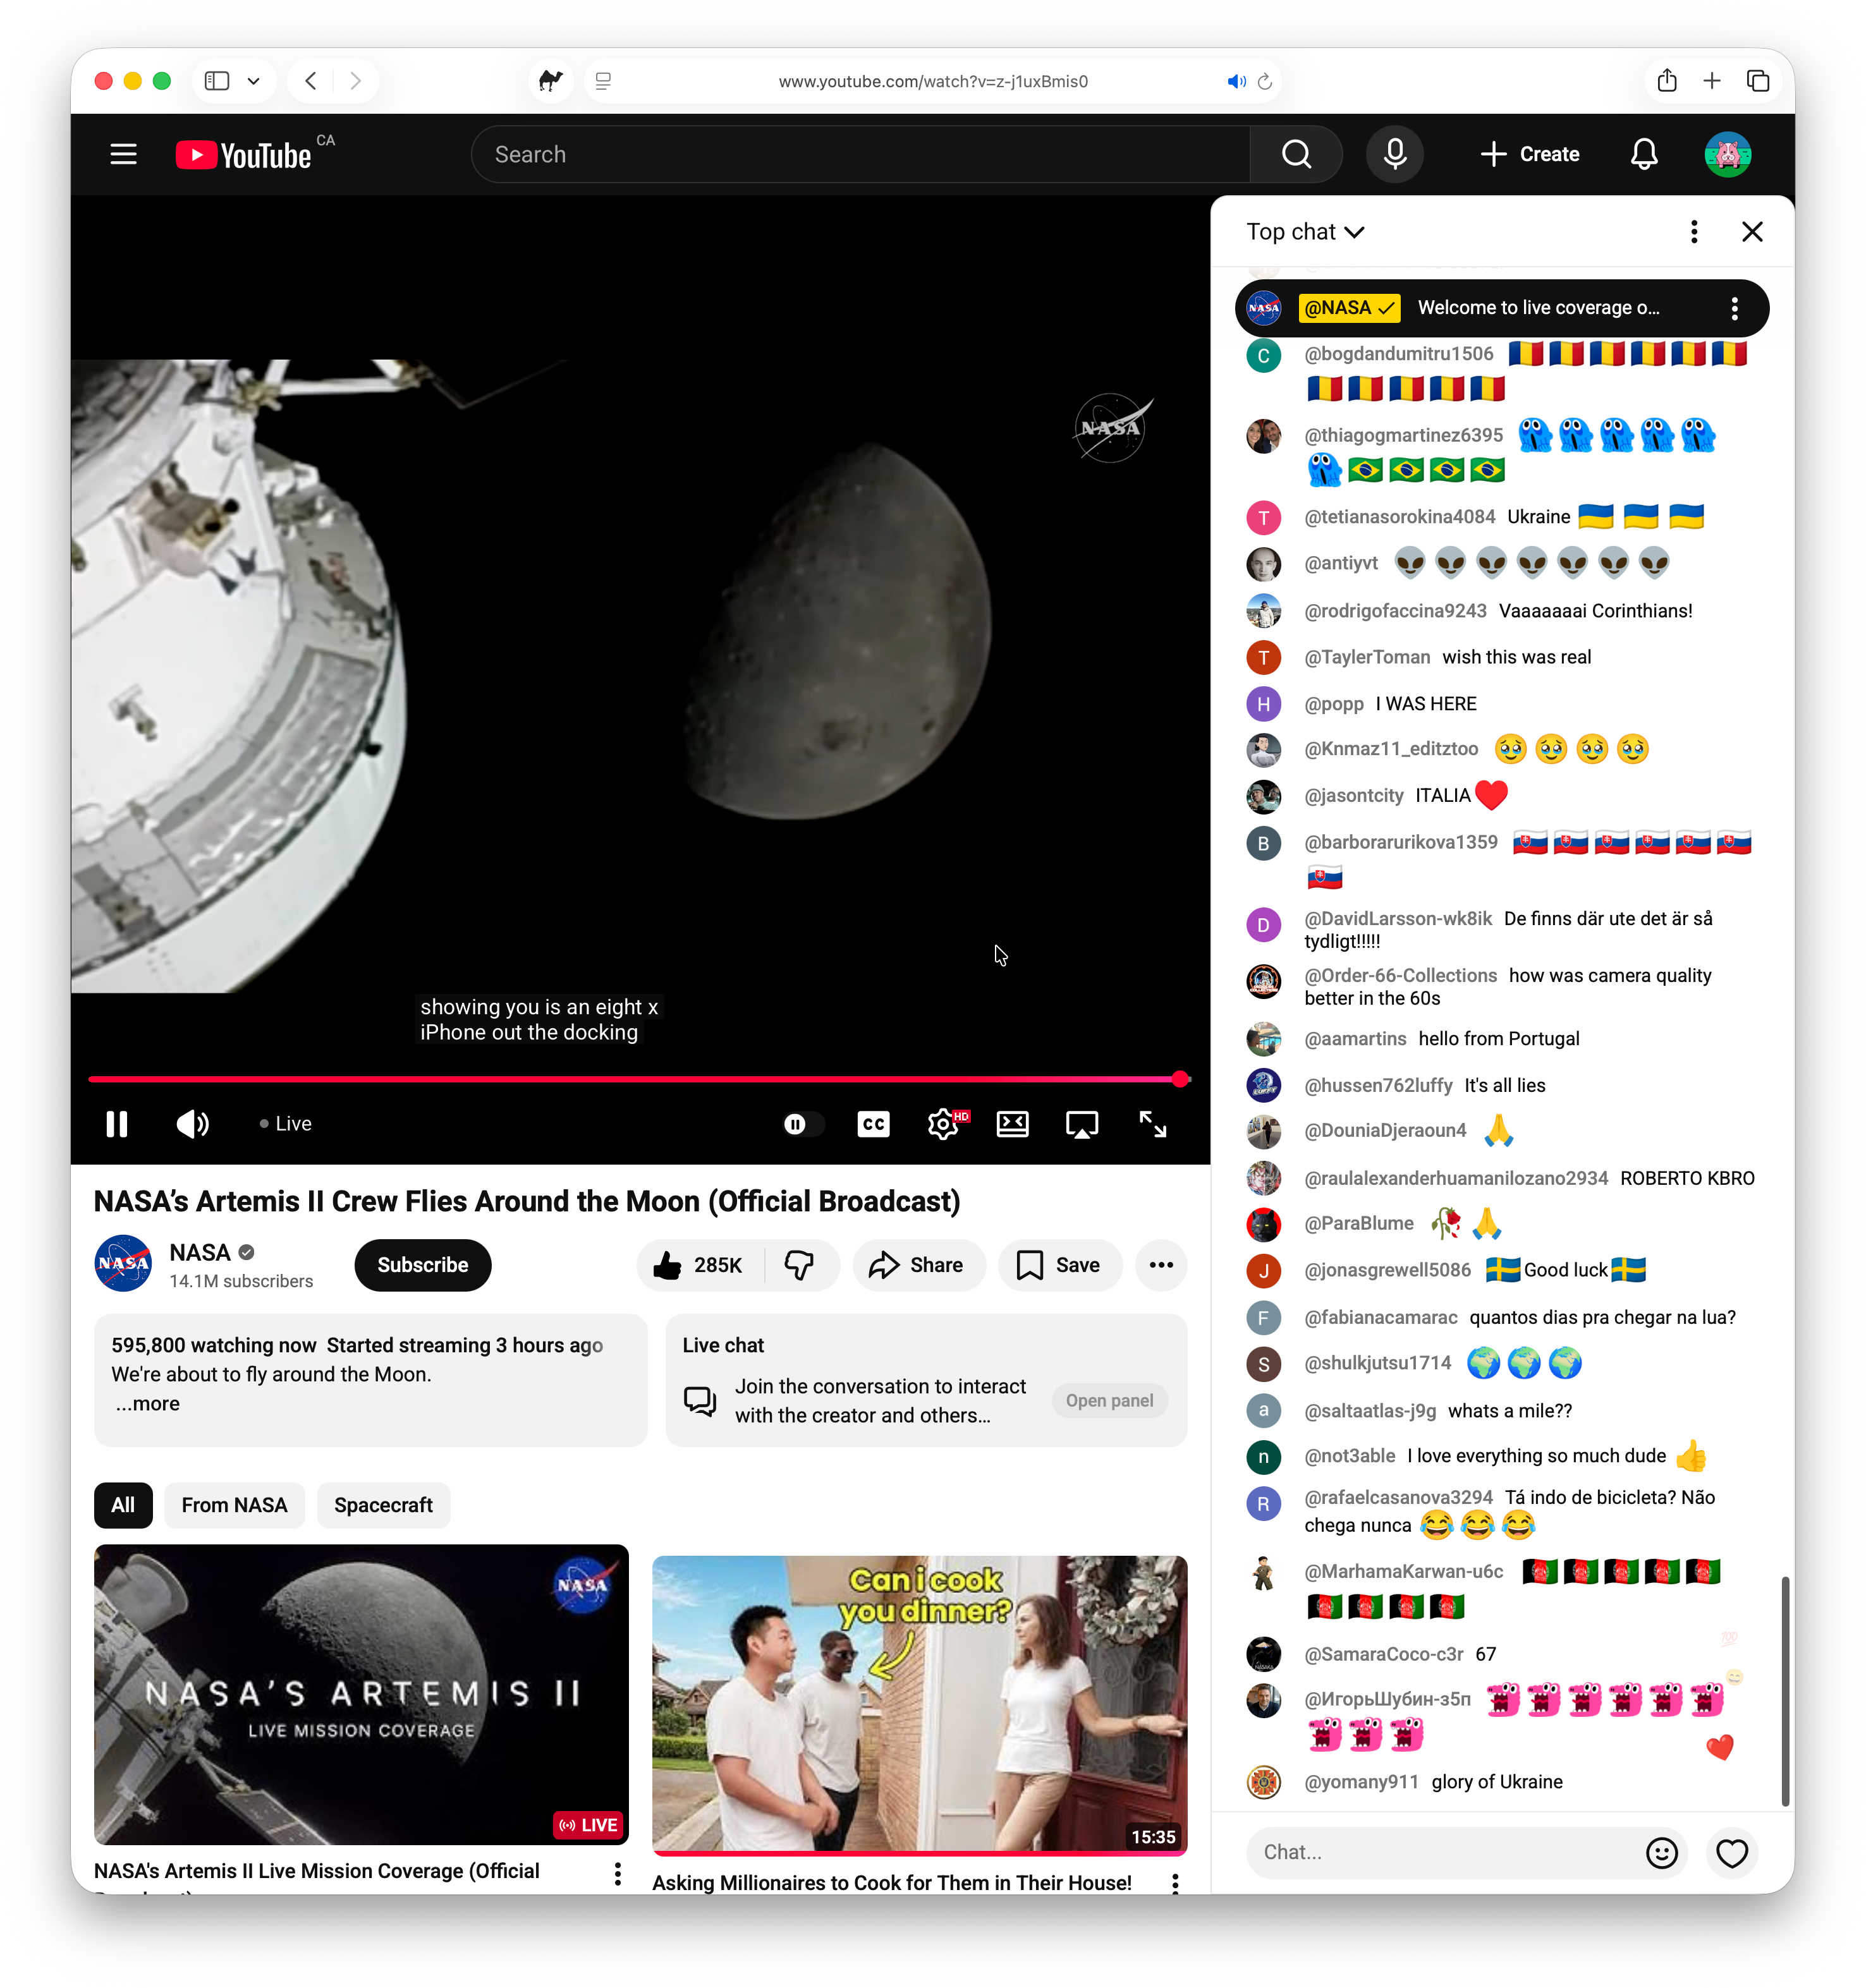Pause the live video
The height and width of the screenshot is (1988, 1866).
(x=117, y=1124)
